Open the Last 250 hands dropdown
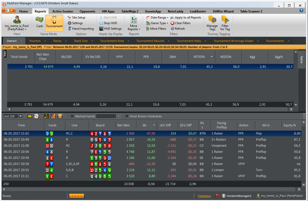 point(20,116)
